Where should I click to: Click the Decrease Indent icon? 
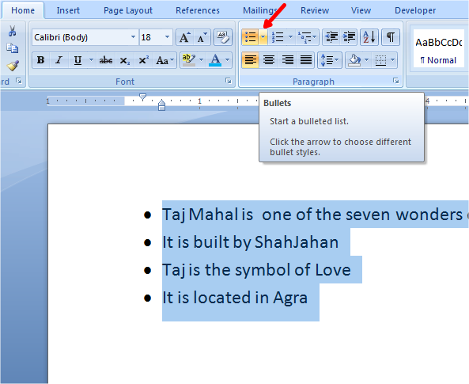(x=331, y=37)
